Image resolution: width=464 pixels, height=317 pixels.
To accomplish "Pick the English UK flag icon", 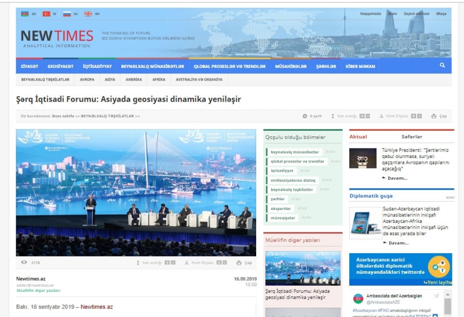I will (88, 14).
